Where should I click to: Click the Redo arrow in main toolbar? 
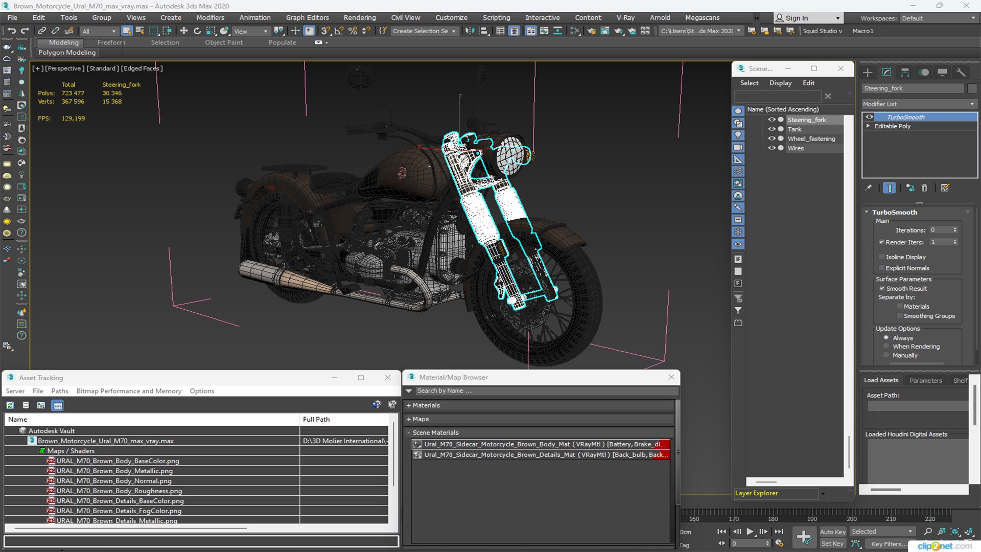click(x=25, y=31)
